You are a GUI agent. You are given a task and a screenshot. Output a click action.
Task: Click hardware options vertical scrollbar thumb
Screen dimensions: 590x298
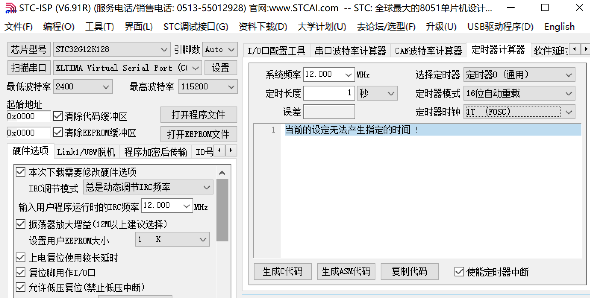tap(222, 210)
